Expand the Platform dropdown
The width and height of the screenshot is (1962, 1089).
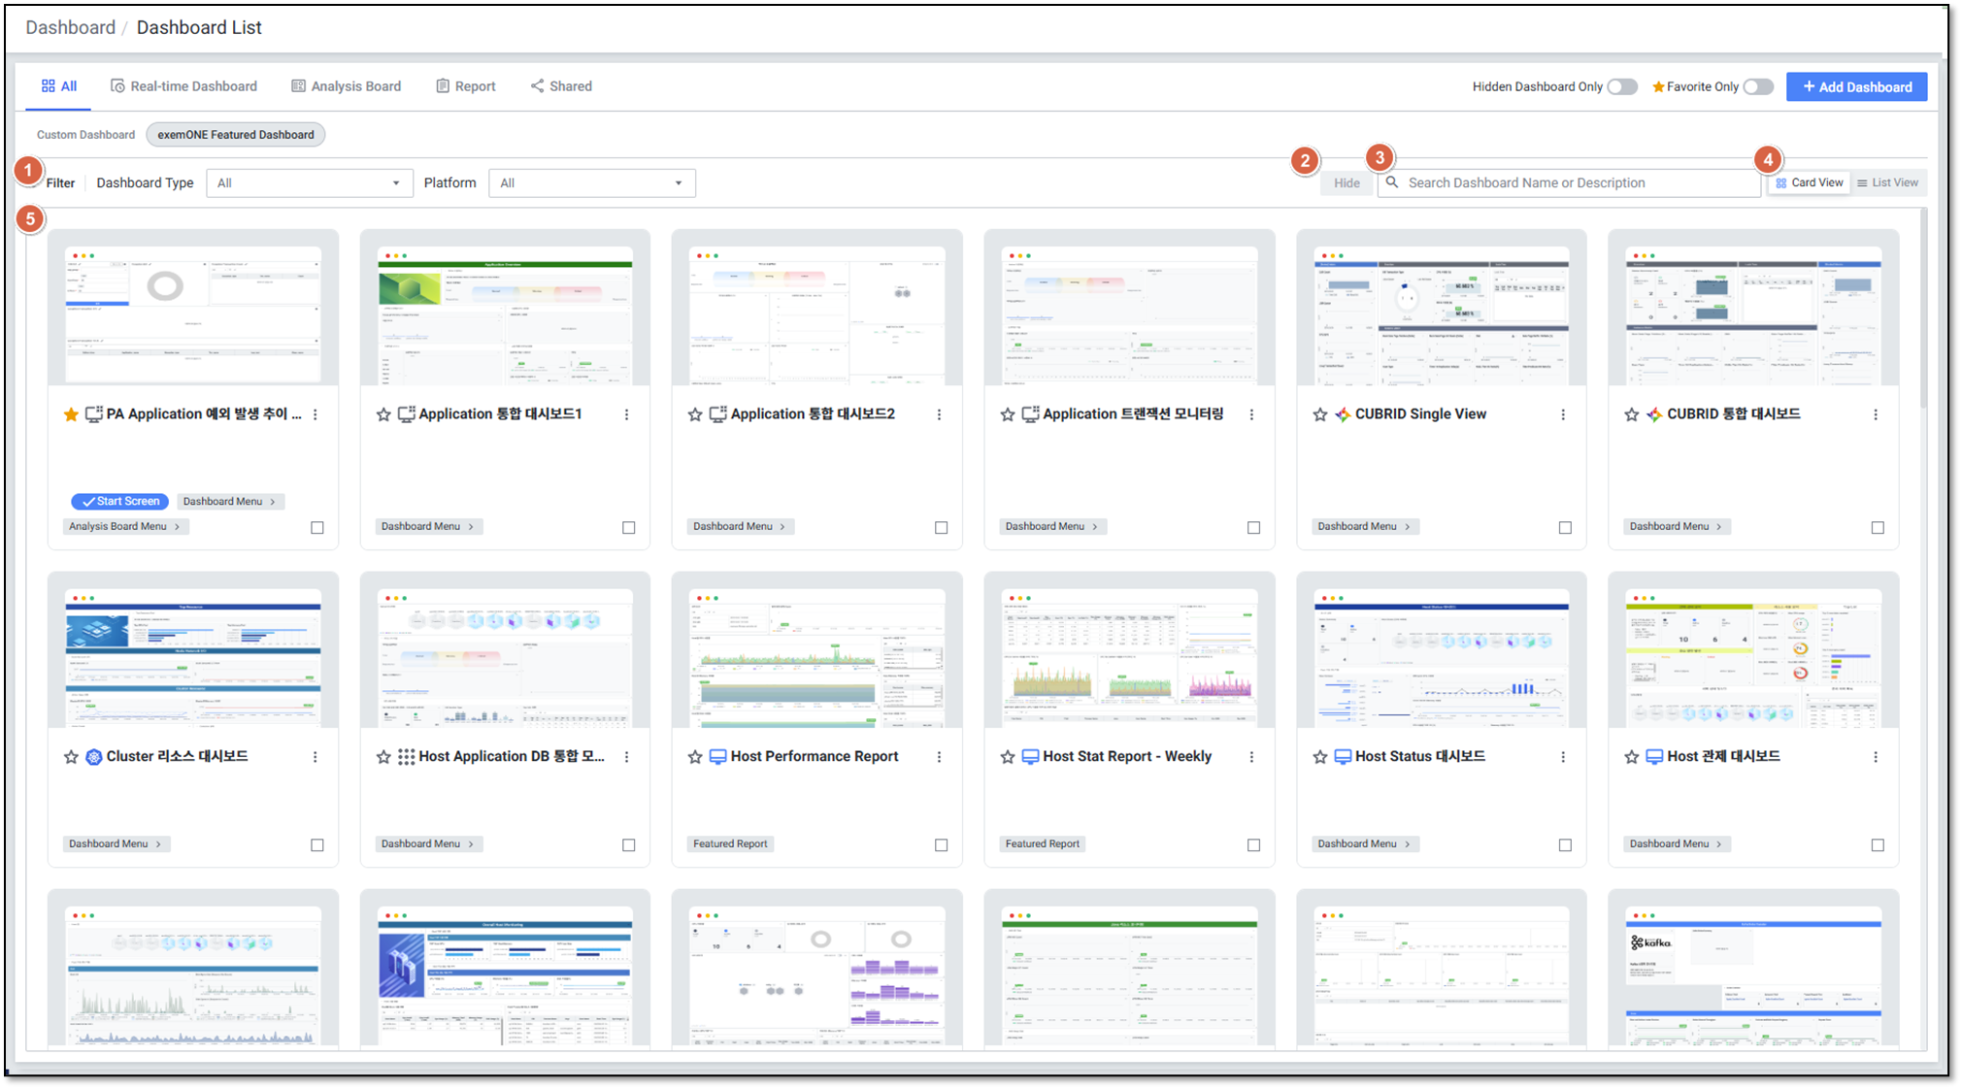pyautogui.click(x=591, y=182)
